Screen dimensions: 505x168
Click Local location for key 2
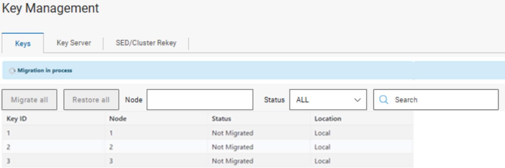(322, 147)
